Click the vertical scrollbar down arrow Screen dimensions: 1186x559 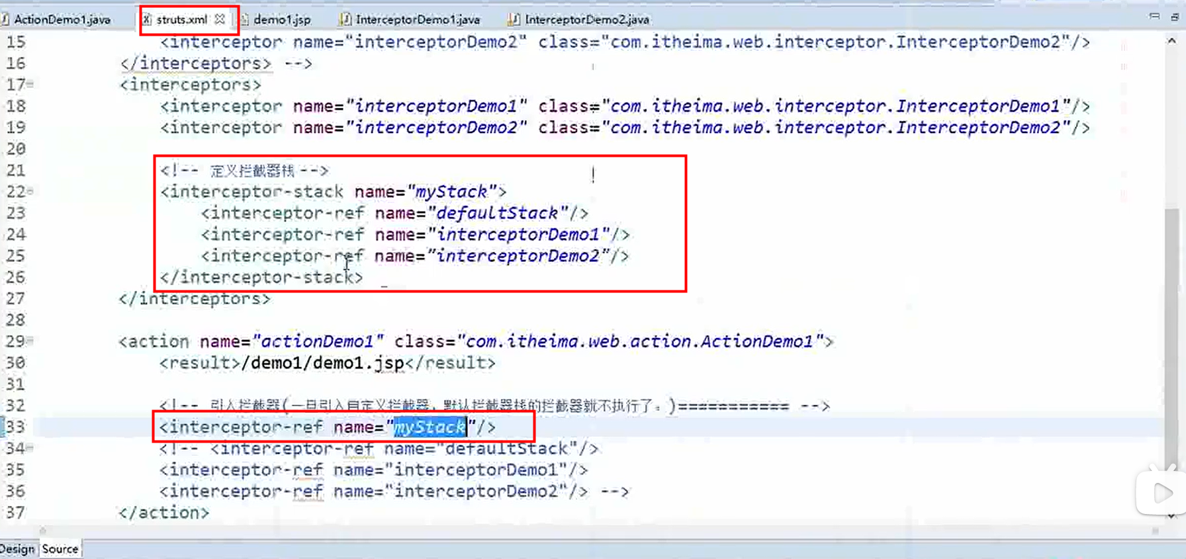1171,516
